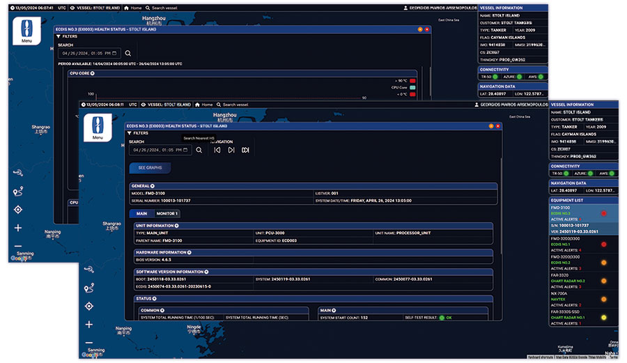Jump to the latest health status record
This screenshot has width=627, height=363.
coord(245,150)
